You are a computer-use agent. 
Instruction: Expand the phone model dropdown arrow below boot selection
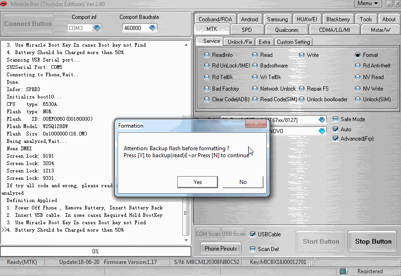(x=322, y=131)
